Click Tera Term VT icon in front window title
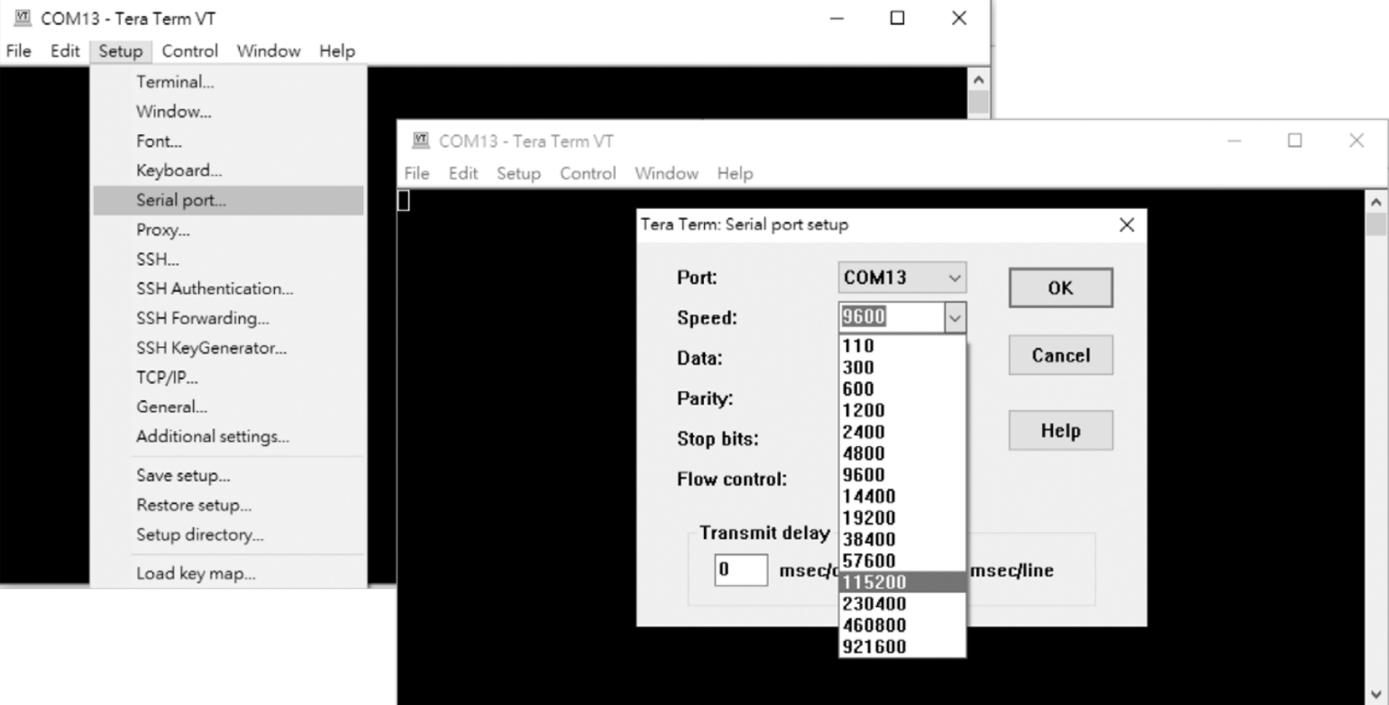The image size is (1389, 705). [x=421, y=141]
